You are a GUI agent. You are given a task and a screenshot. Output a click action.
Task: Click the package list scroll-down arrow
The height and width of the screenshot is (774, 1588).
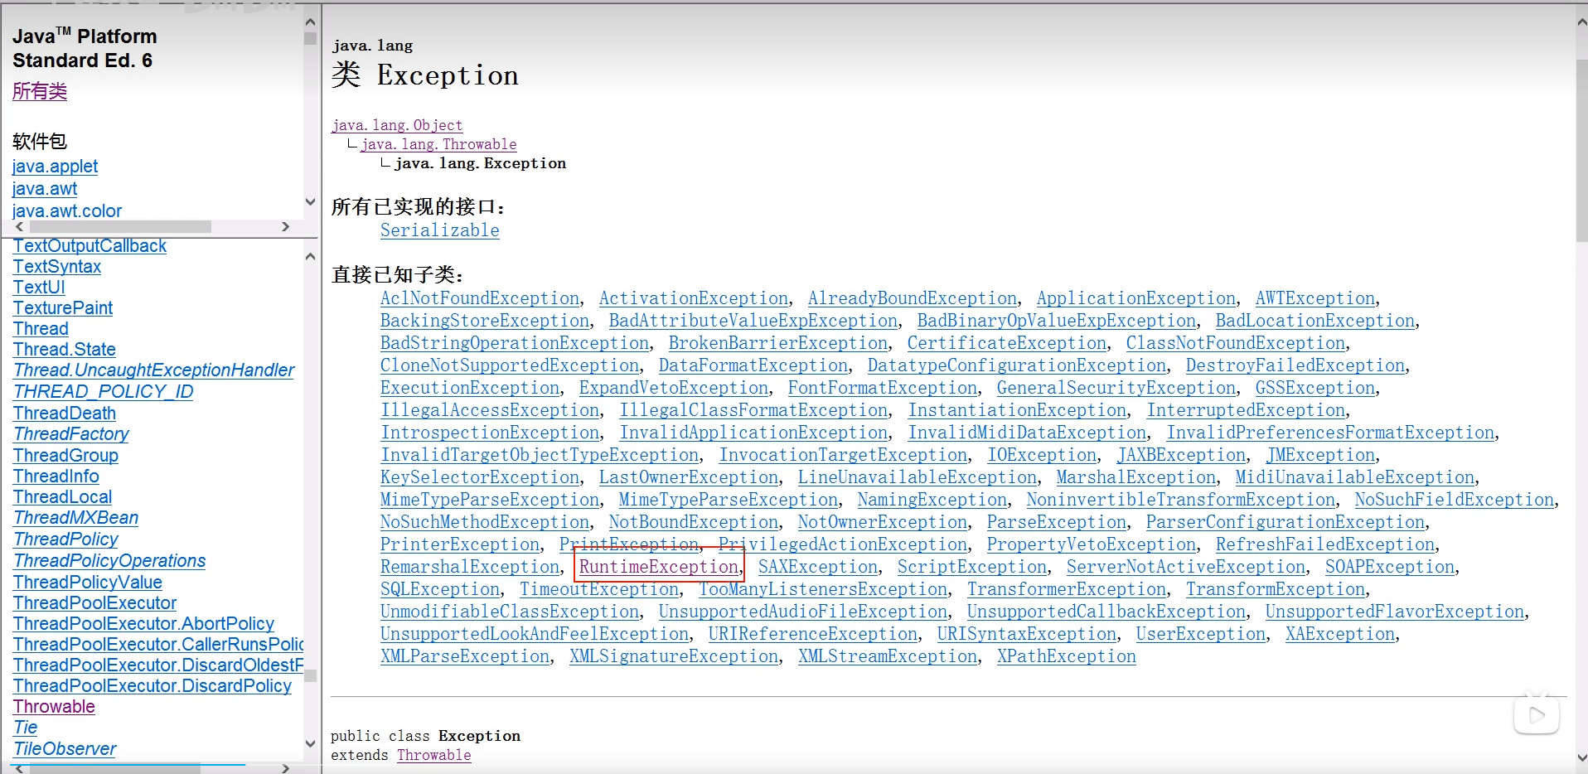pos(310,201)
